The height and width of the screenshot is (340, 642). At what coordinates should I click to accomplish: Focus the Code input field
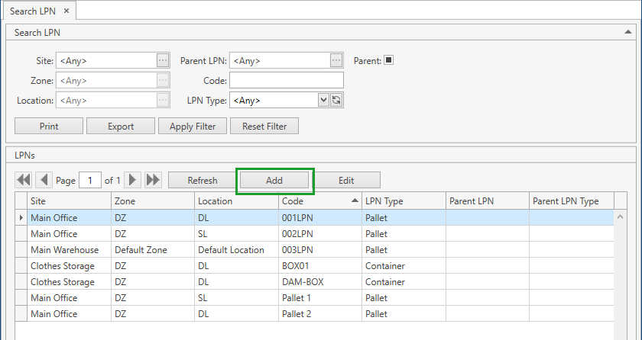tap(286, 80)
